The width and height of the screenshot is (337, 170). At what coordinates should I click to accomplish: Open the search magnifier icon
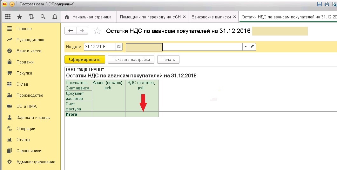pos(43,17)
